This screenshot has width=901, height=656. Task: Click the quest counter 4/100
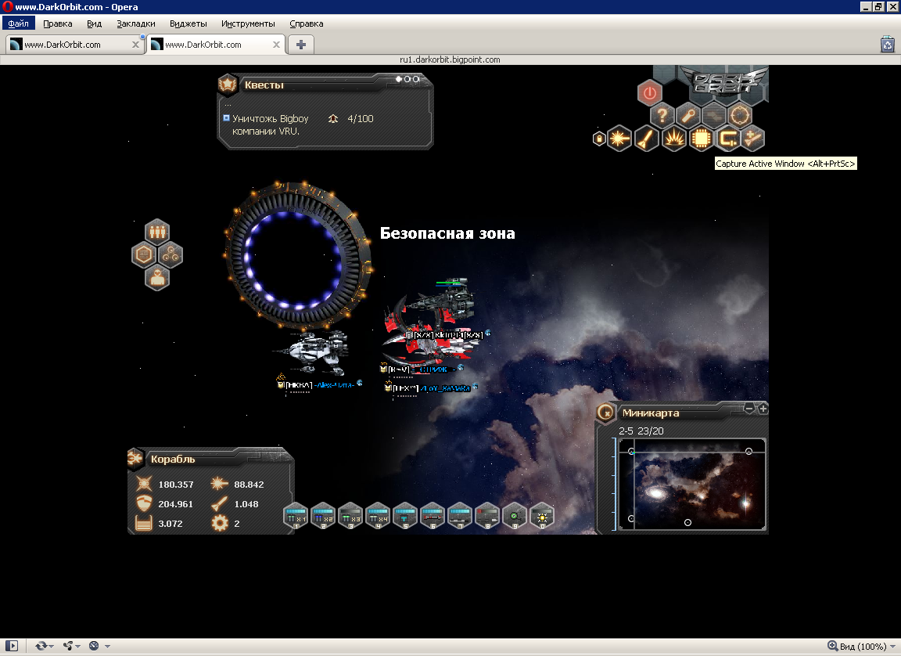pos(361,118)
